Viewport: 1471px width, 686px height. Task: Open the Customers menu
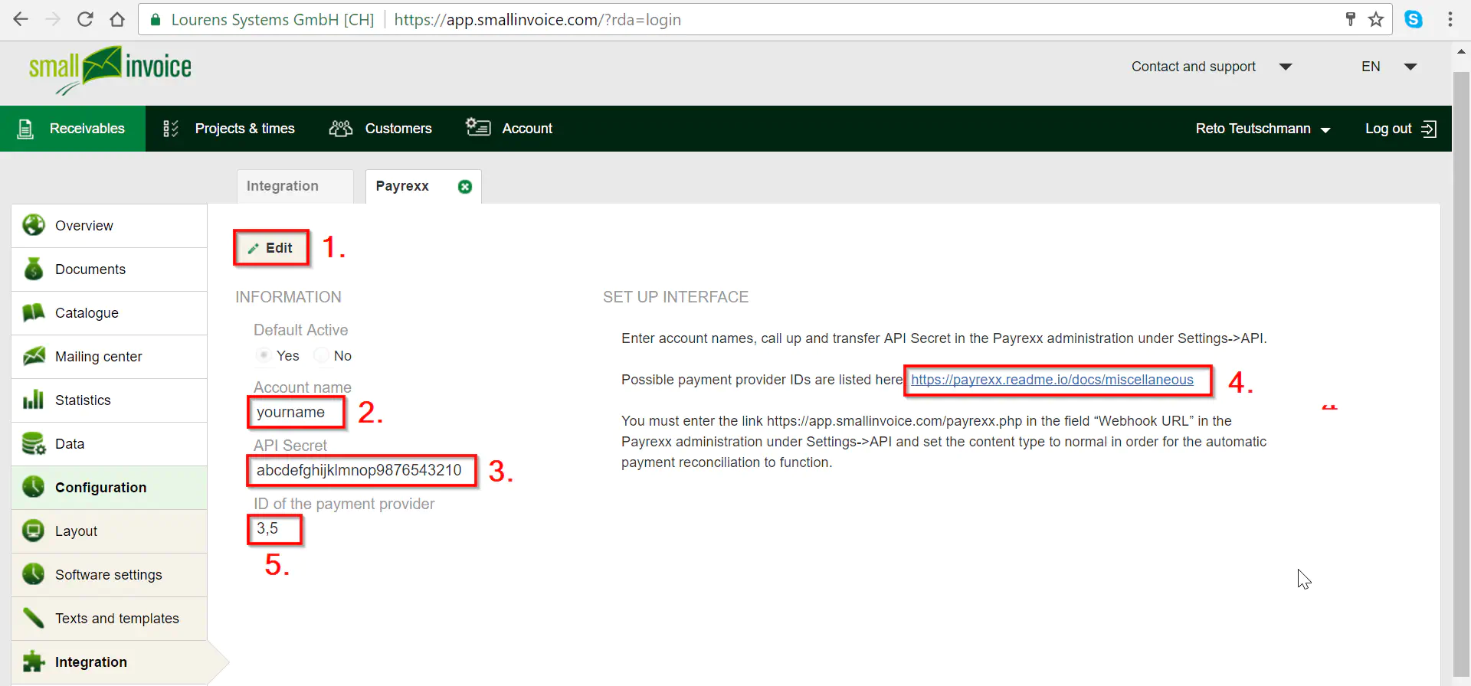click(x=381, y=129)
